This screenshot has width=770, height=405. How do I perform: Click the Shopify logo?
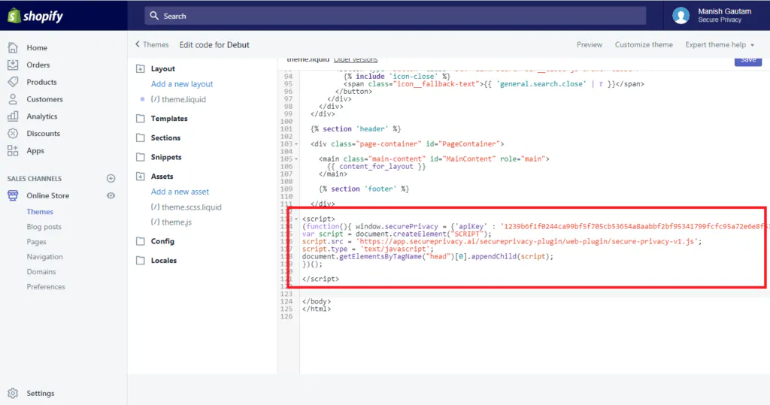click(x=35, y=16)
